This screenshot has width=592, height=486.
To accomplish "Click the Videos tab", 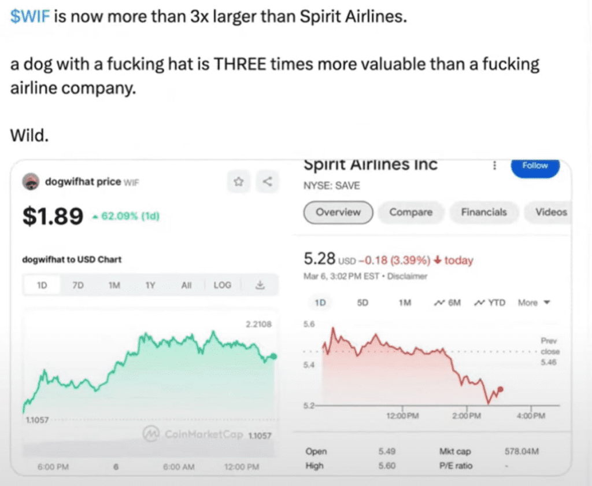I will [550, 212].
